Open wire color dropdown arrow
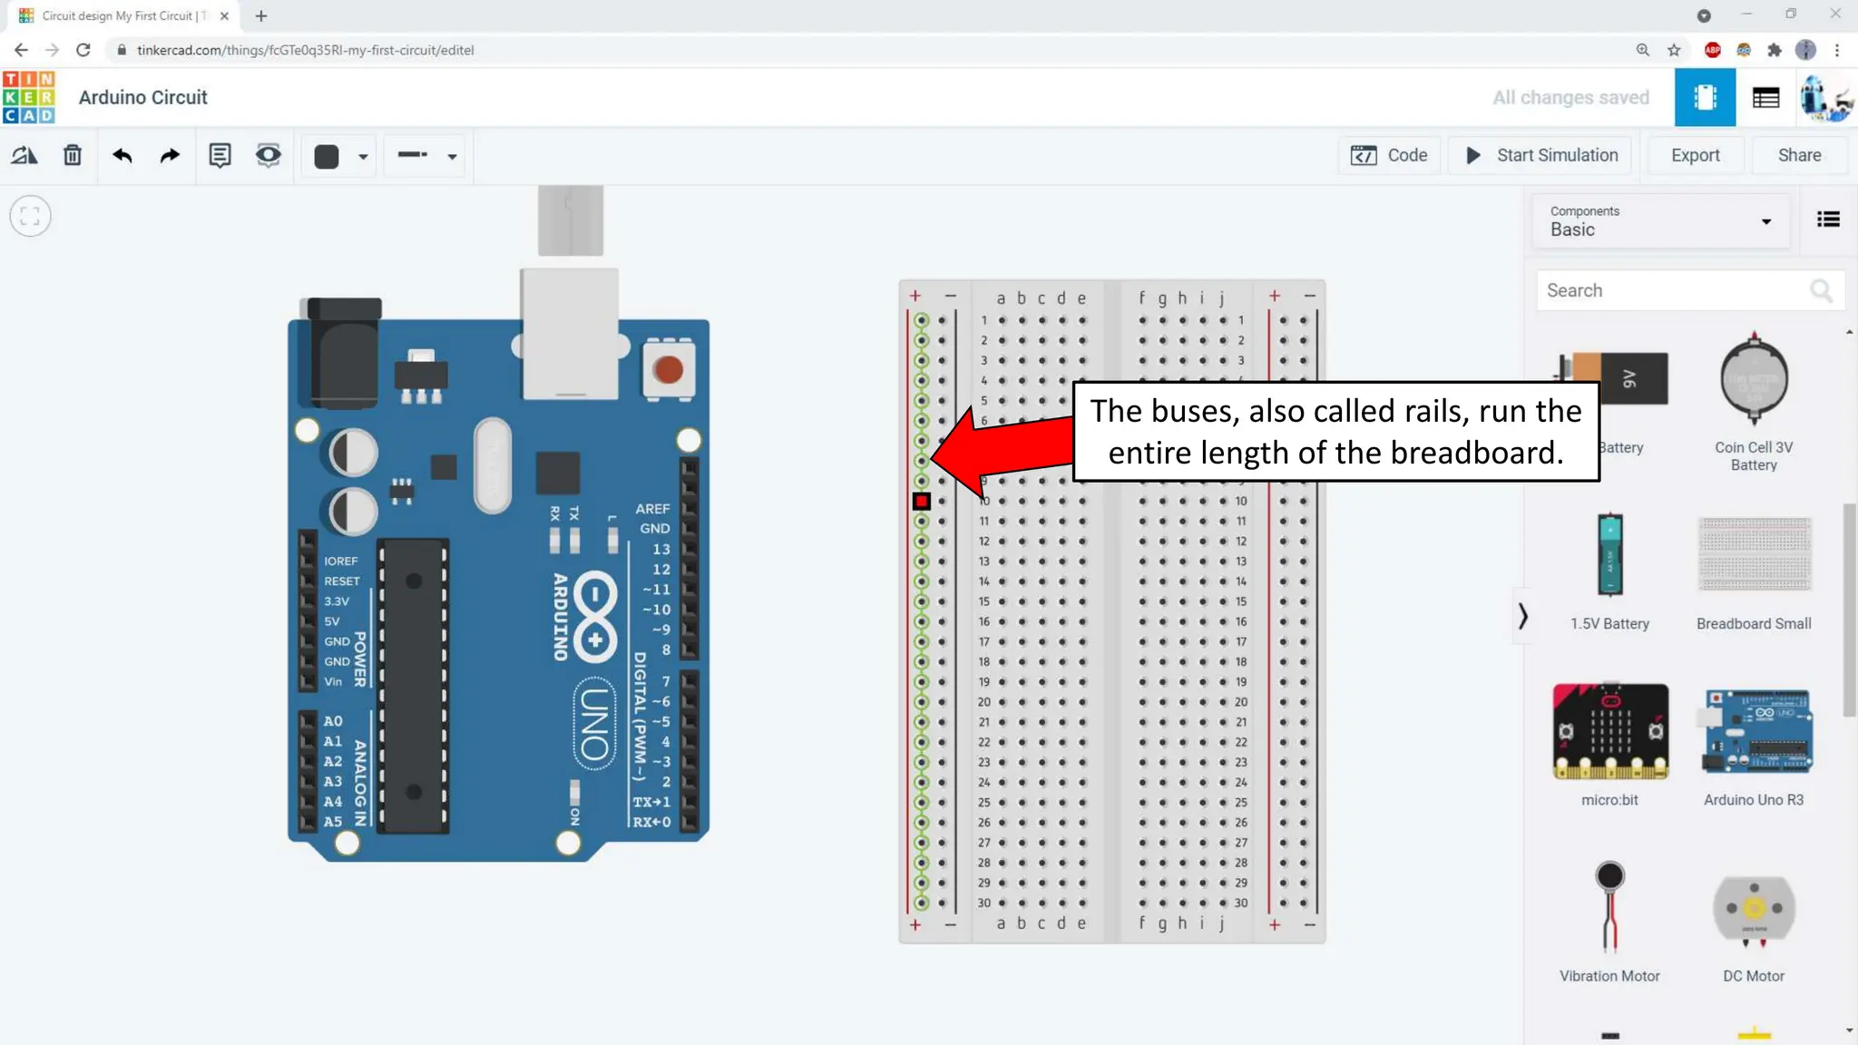1858x1045 pixels. point(363,156)
